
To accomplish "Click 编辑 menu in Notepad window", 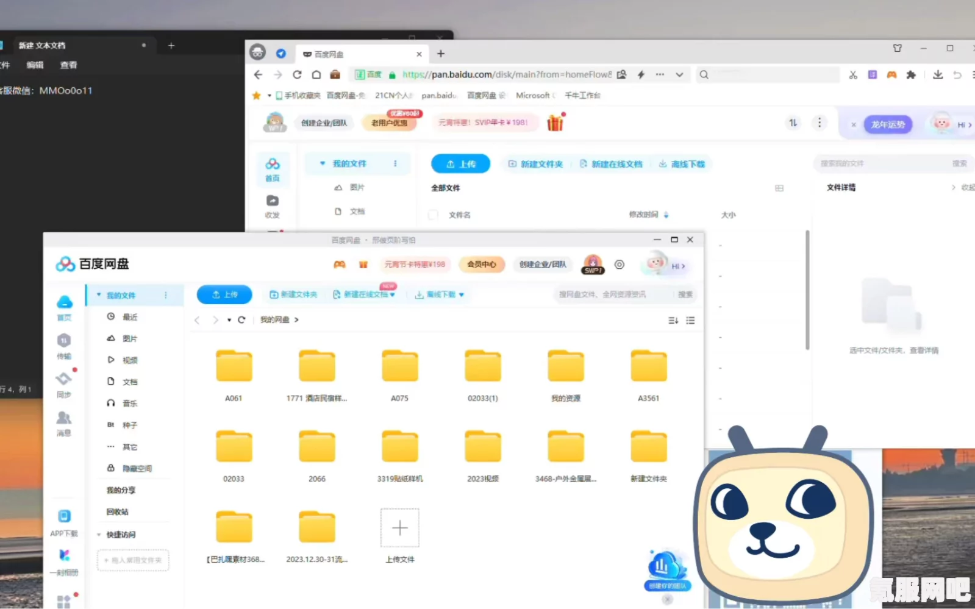I will coord(35,65).
